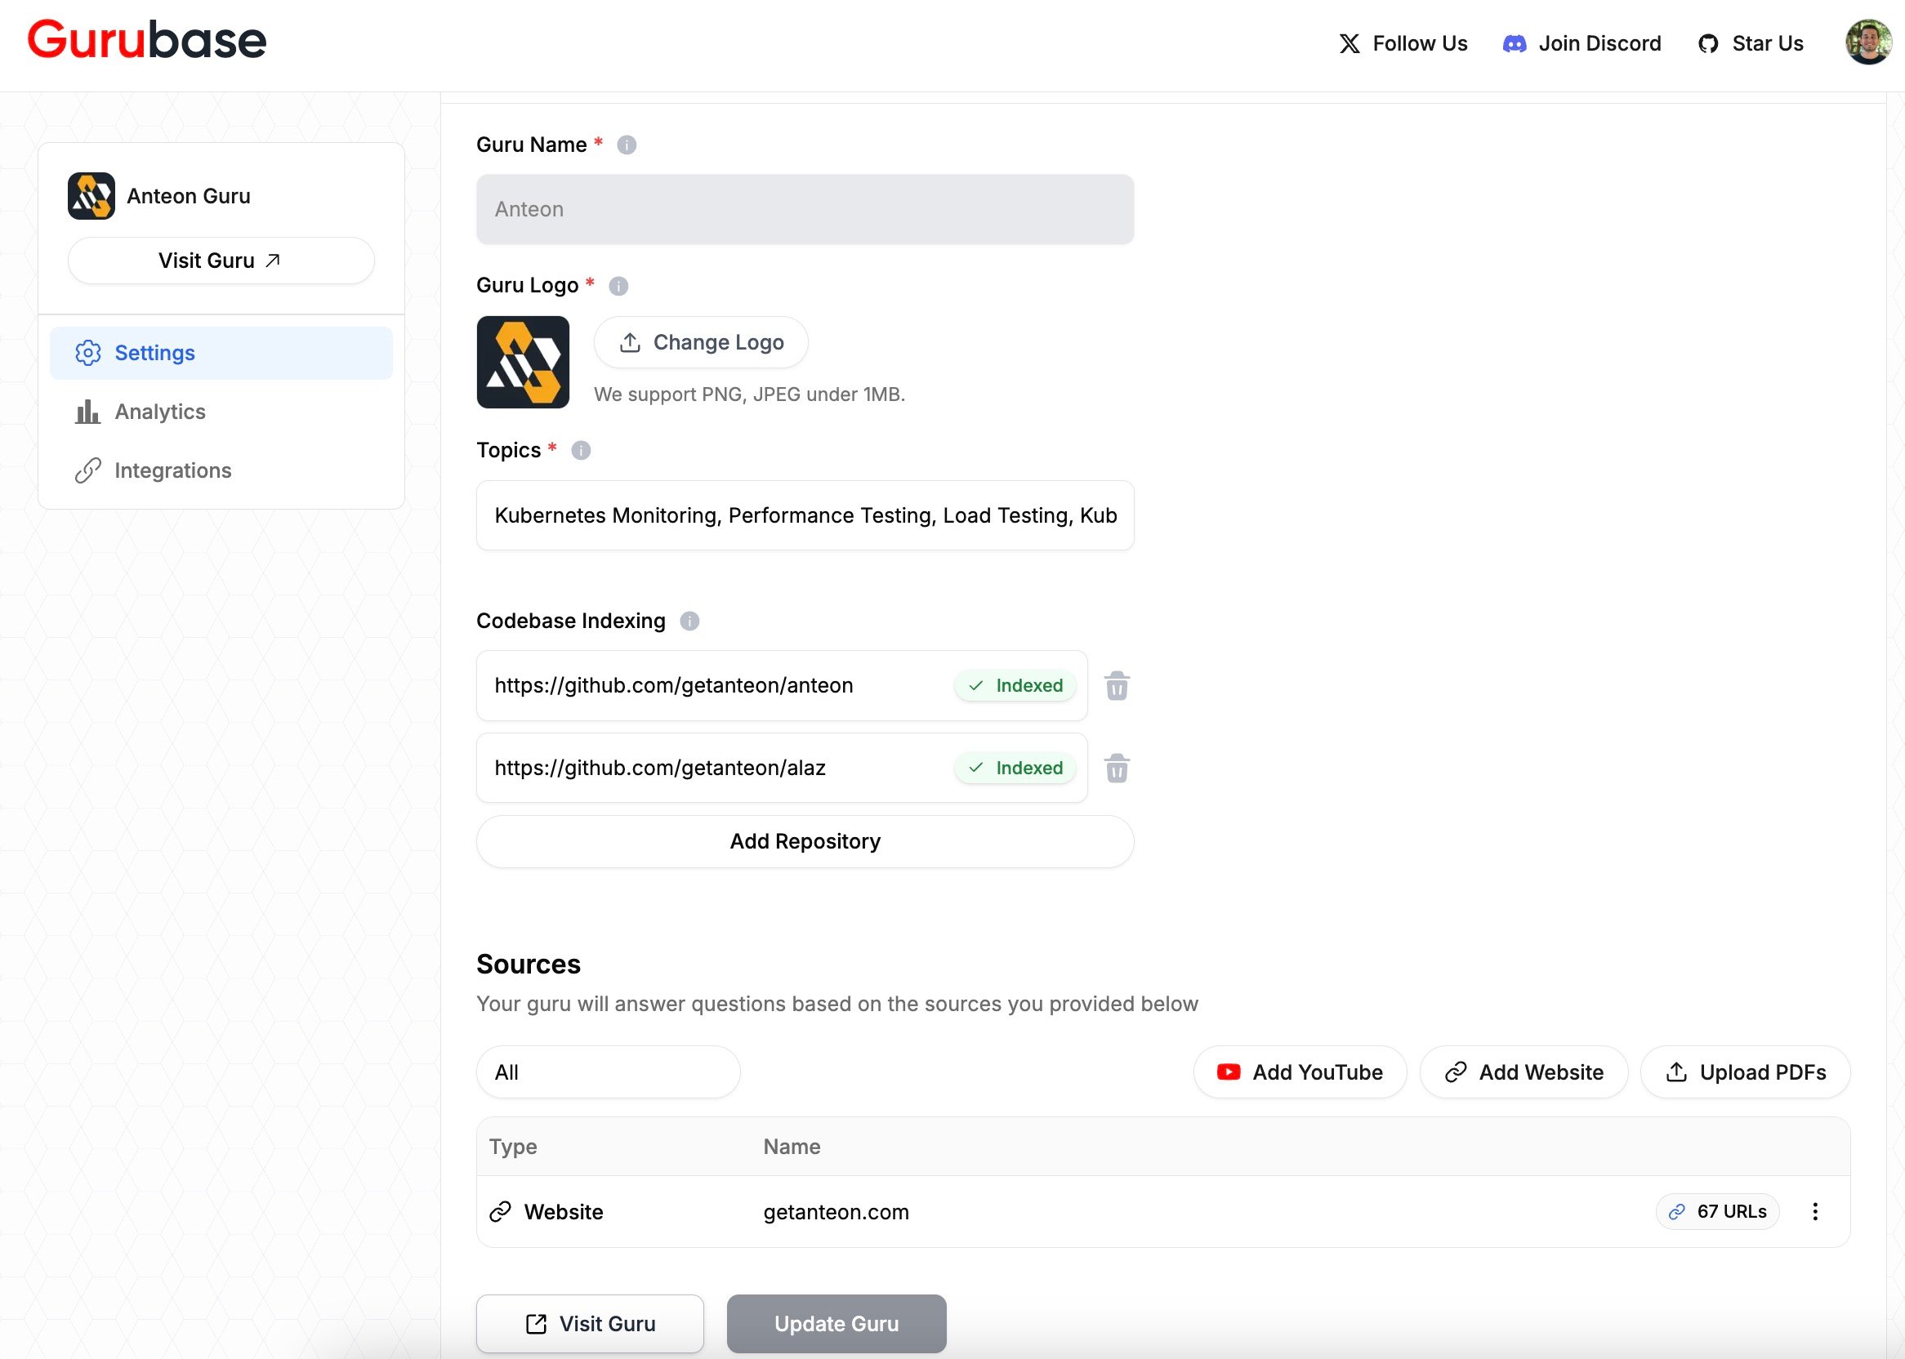This screenshot has height=1359, width=1905.
Task: Open the All sources filter dropdown
Action: coord(608,1072)
